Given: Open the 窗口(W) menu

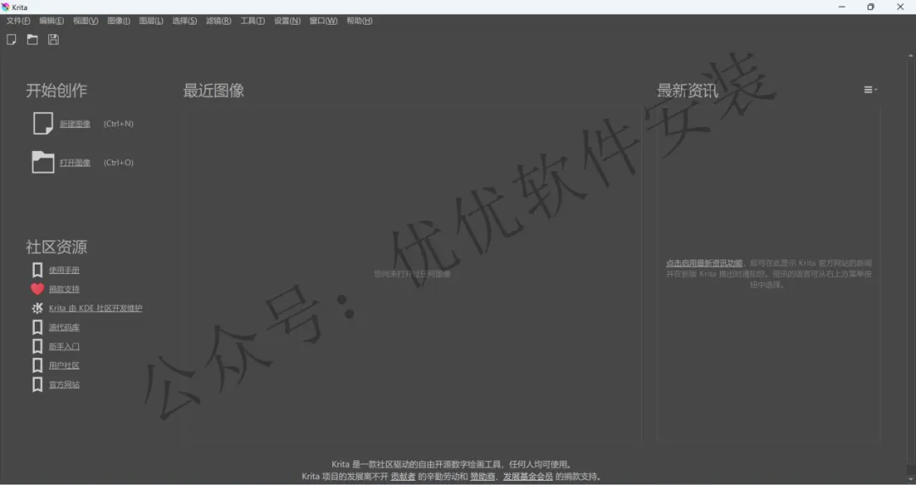Looking at the screenshot, I should point(323,20).
